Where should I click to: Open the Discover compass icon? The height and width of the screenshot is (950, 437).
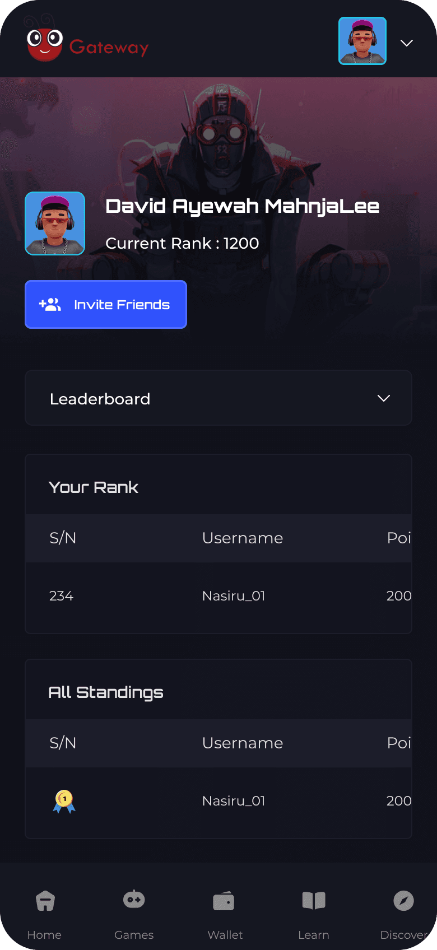(403, 901)
